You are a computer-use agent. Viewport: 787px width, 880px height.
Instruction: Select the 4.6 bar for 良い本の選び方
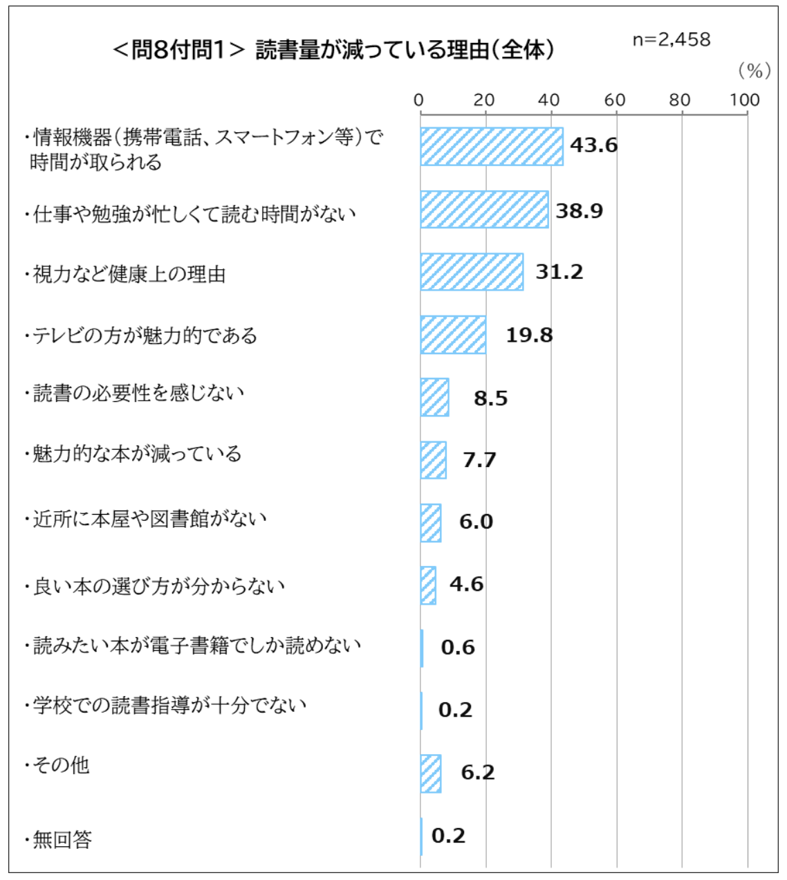(428, 586)
